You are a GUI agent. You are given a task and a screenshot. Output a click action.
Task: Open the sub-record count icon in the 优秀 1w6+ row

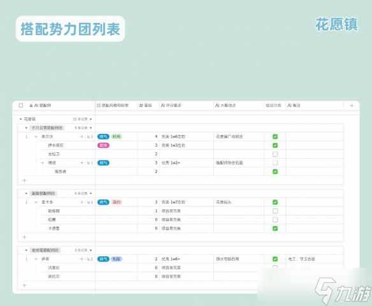tap(90, 259)
